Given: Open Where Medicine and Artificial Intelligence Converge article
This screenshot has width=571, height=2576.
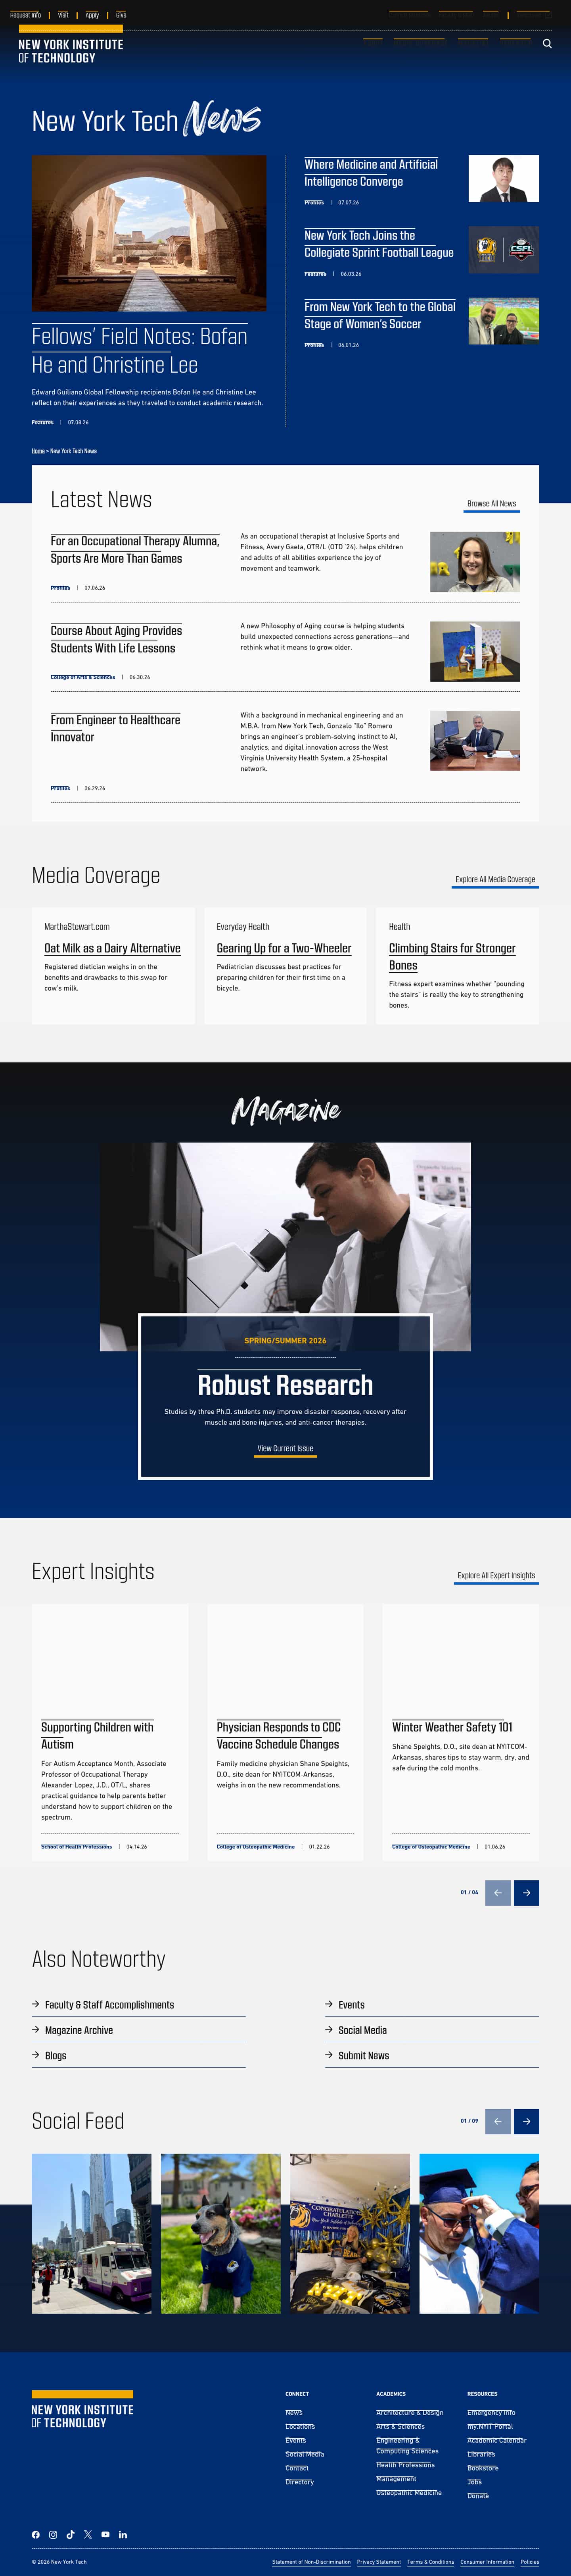Looking at the screenshot, I should click(x=371, y=173).
